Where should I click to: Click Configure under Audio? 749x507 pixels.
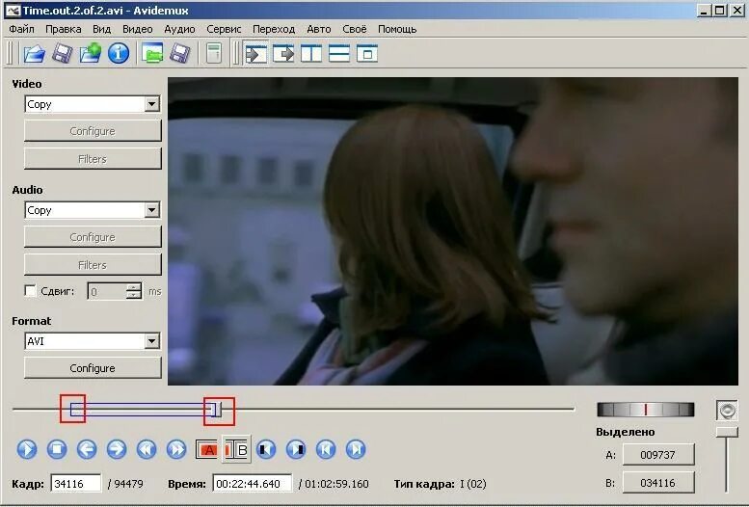[x=93, y=237]
